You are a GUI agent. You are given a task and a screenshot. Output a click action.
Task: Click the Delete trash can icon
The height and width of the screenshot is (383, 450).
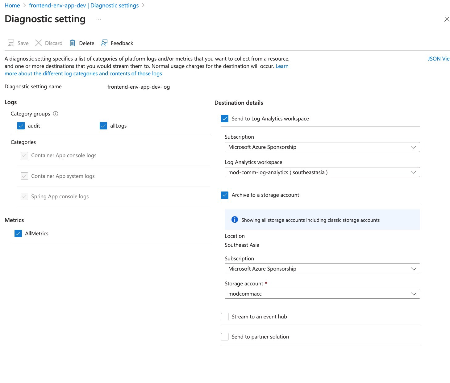[72, 43]
